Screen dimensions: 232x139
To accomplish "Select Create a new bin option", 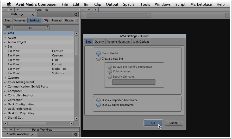I will click(x=98, y=59).
